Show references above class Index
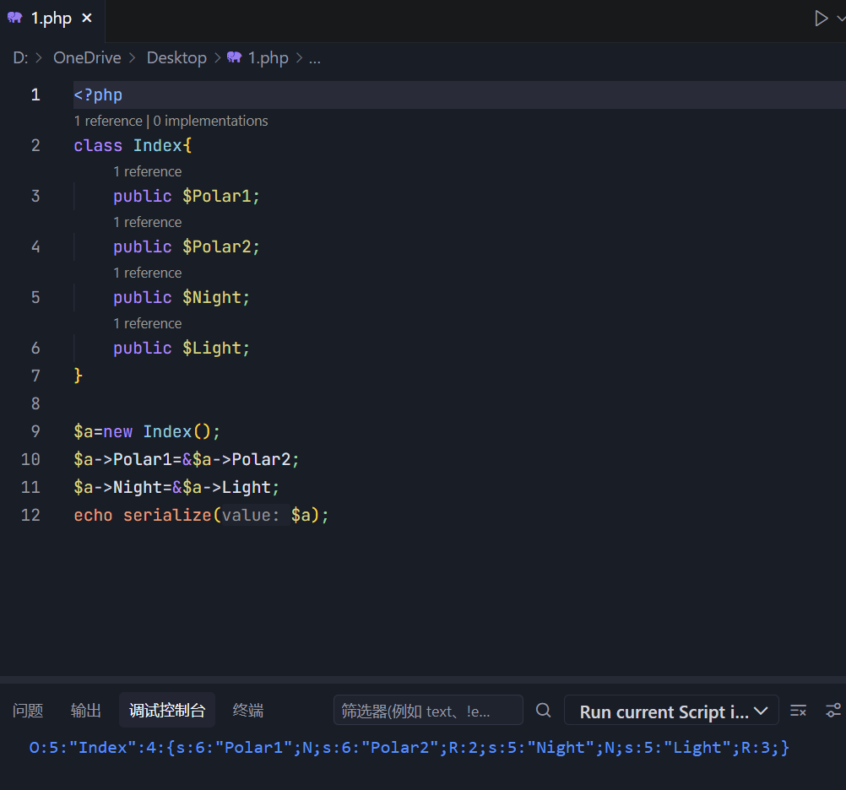The height and width of the screenshot is (790, 846). pyautogui.click(x=108, y=121)
